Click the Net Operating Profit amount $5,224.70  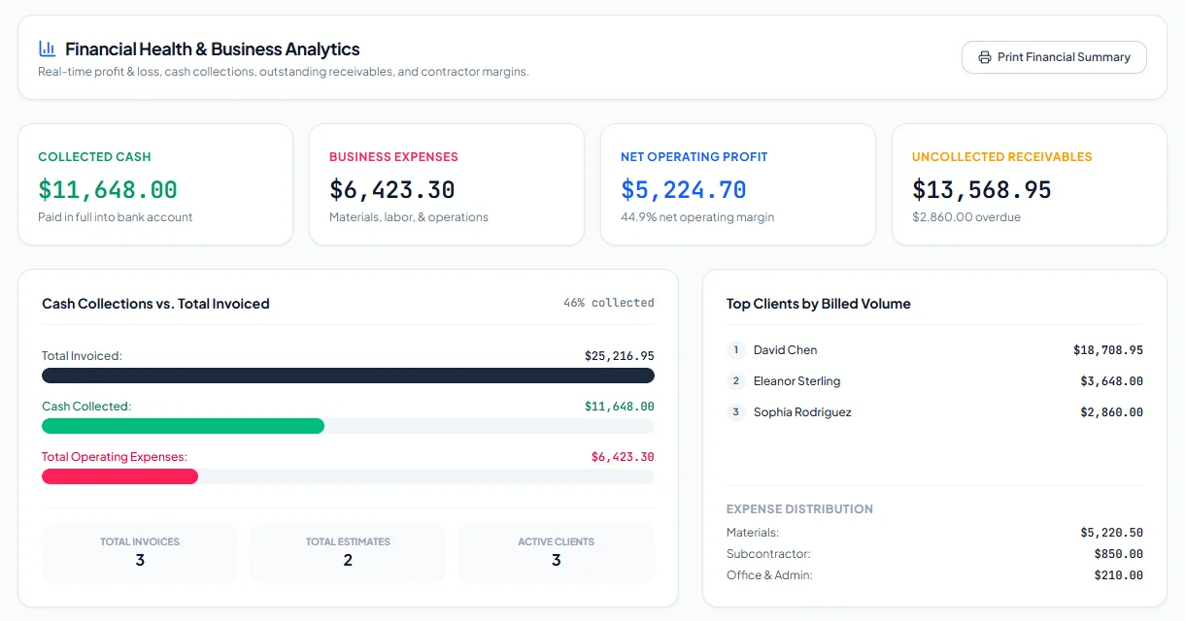684,189
